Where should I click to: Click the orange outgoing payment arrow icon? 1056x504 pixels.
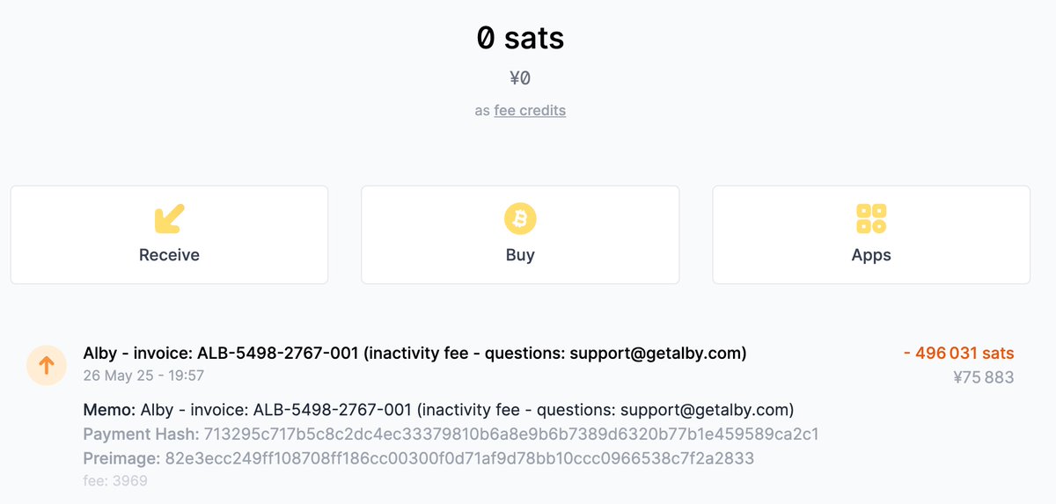pos(46,366)
